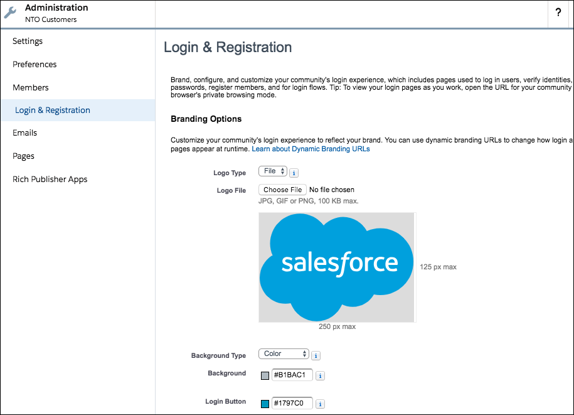
Task: Open Rich Publisher Apps section
Action: [x=50, y=179]
